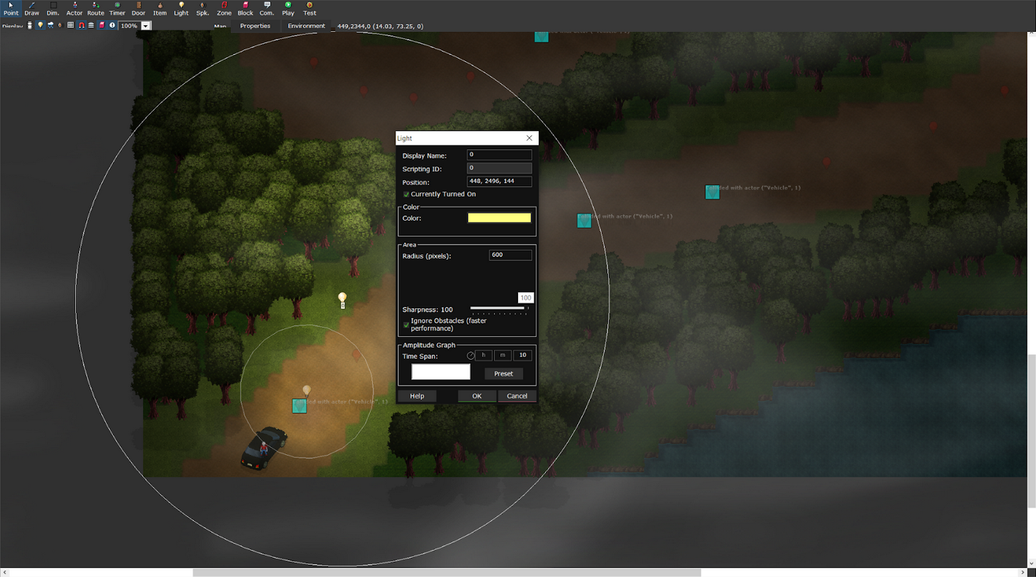Click the Time Span hours field
This screenshot has width=1036, height=577.
483,356
